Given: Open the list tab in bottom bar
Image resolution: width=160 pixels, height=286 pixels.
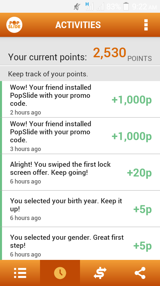Looking at the screenshot, I should pos(20,273).
